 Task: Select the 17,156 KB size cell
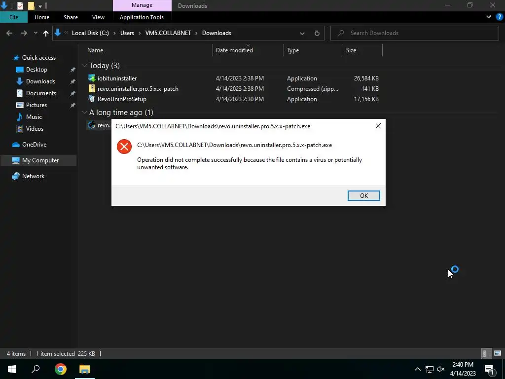click(x=366, y=99)
